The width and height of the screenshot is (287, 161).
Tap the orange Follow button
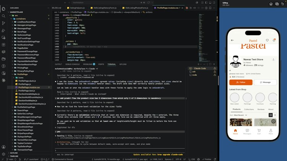point(241,82)
